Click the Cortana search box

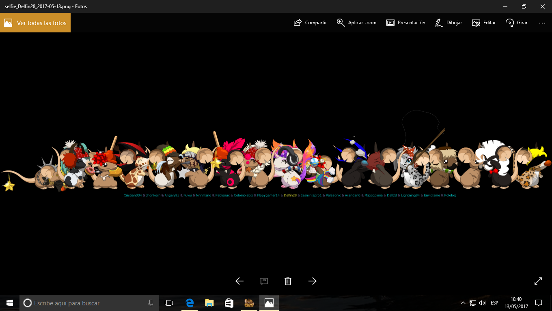[89, 303]
